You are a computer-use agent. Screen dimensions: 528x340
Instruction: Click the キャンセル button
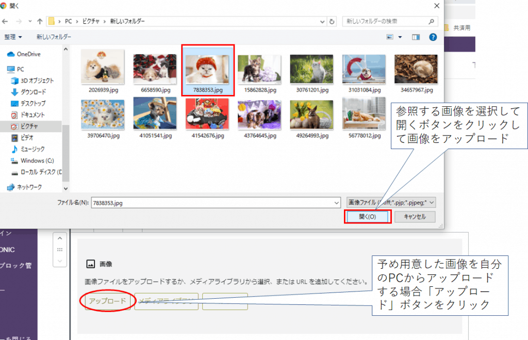[x=415, y=217]
